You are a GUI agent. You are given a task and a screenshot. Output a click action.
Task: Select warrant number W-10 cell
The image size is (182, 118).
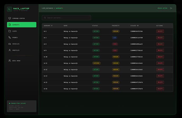(45, 57)
